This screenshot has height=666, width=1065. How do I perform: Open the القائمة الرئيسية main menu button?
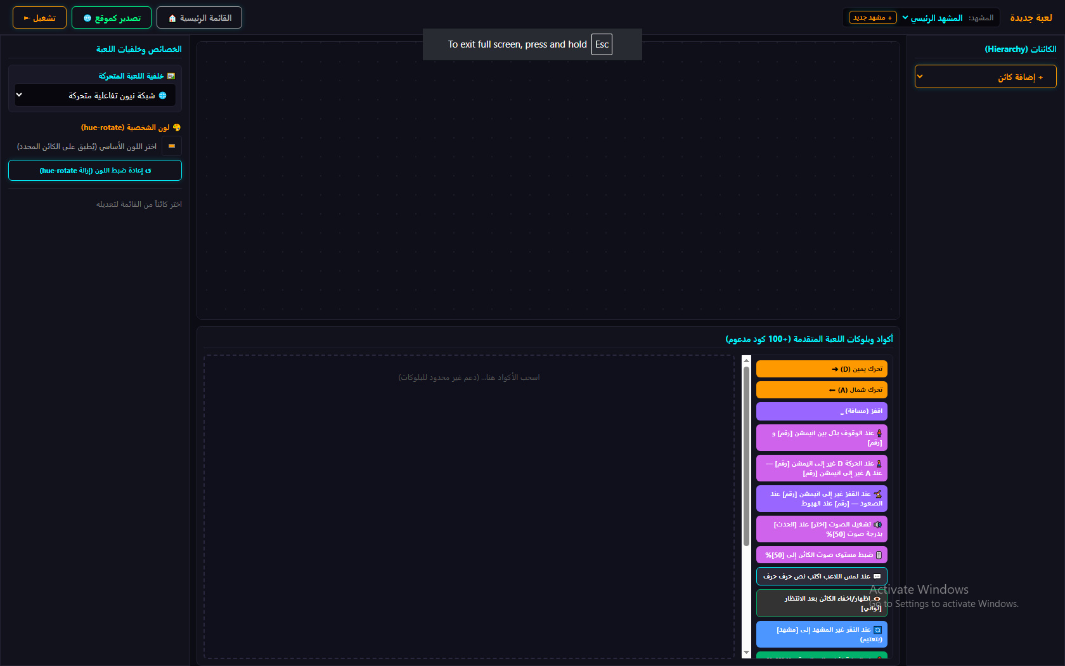pyautogui.click(x=199, y=18)
